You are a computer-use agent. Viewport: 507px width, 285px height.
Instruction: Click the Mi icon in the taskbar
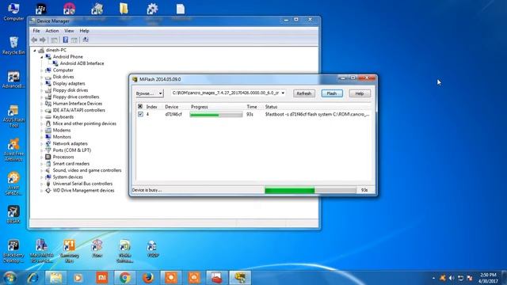click(102, 278)
